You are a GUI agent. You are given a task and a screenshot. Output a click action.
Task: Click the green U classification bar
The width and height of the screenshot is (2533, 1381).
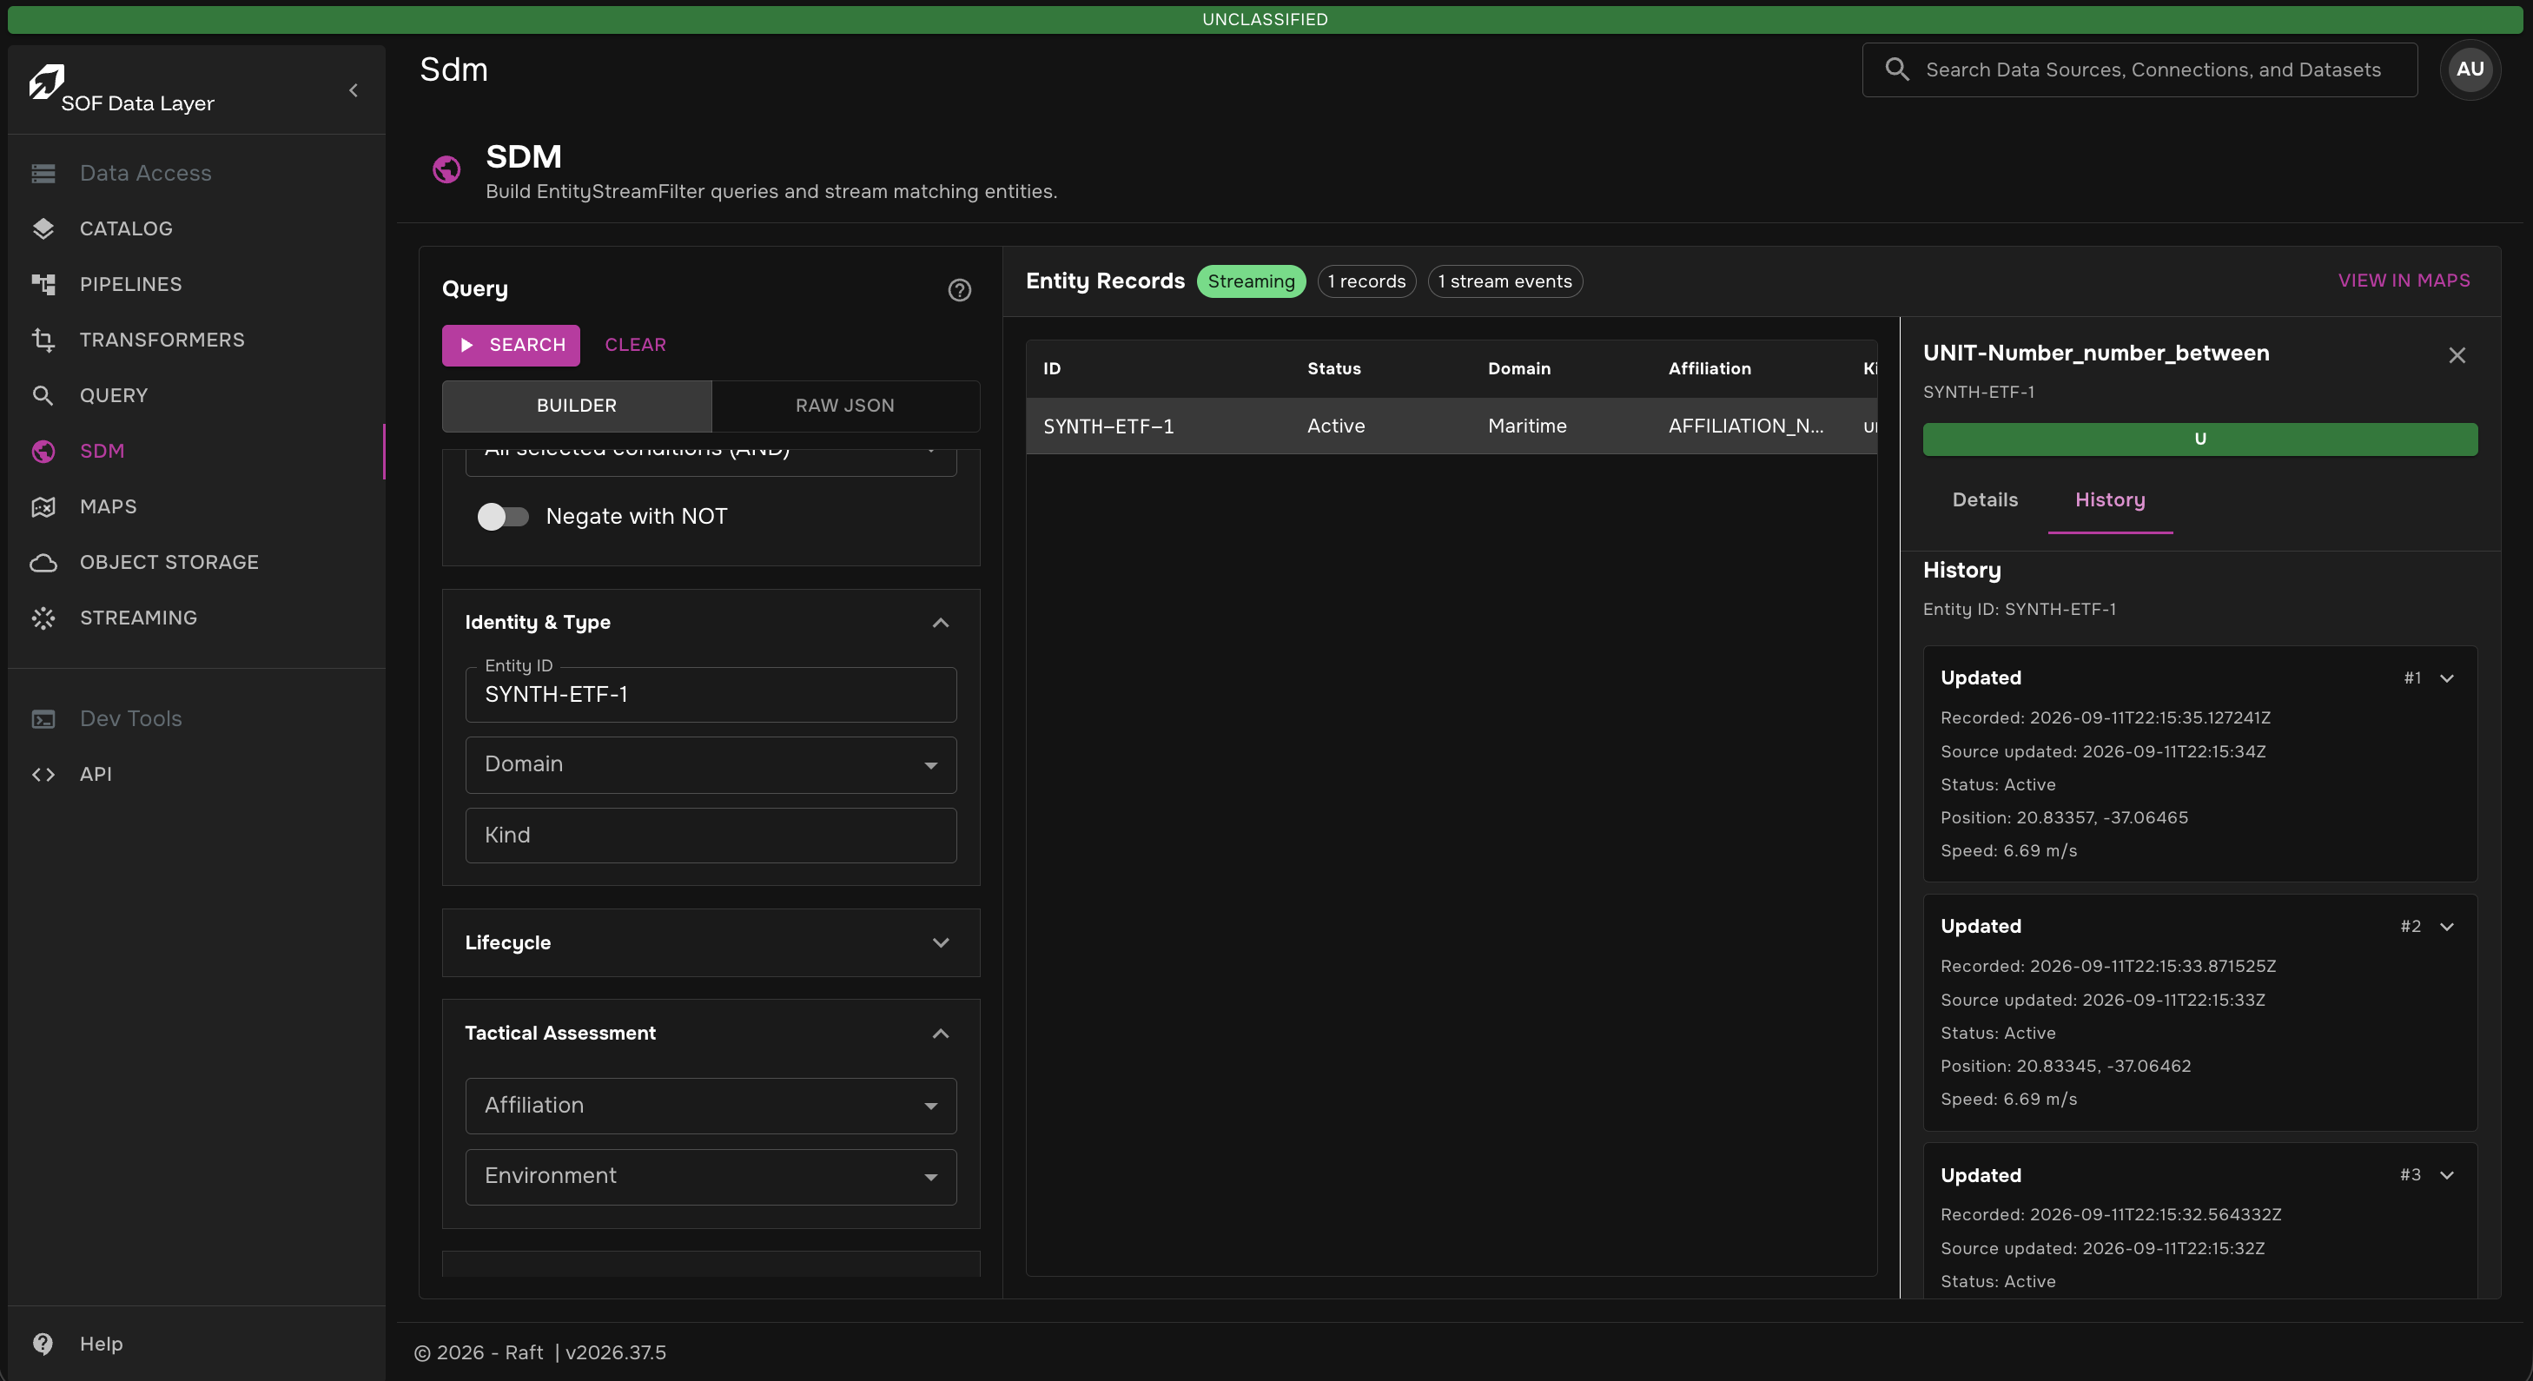[x=2199, y=439]
